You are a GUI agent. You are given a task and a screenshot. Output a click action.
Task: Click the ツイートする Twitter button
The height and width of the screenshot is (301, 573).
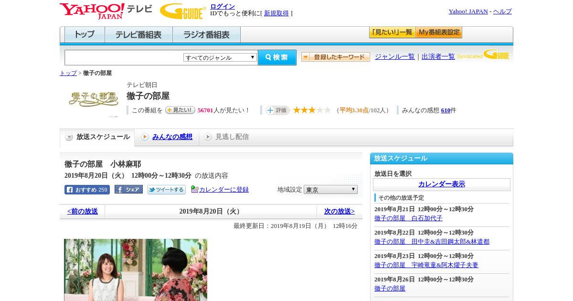coord(167,190)
